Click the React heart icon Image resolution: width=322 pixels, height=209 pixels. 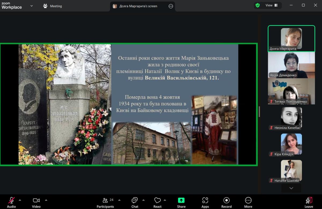coord(158,202)
